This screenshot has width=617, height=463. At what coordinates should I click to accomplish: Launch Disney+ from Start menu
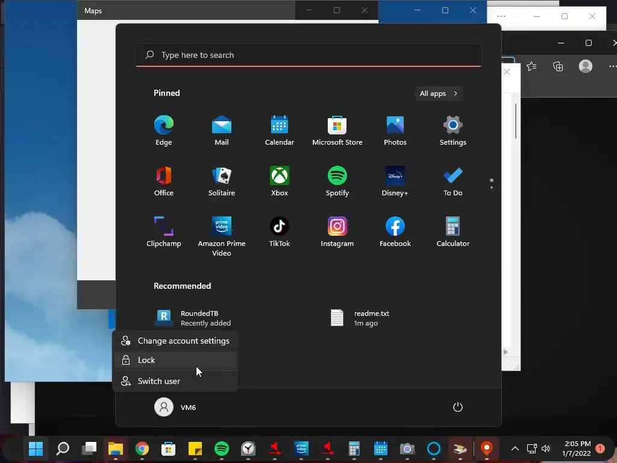395,181
